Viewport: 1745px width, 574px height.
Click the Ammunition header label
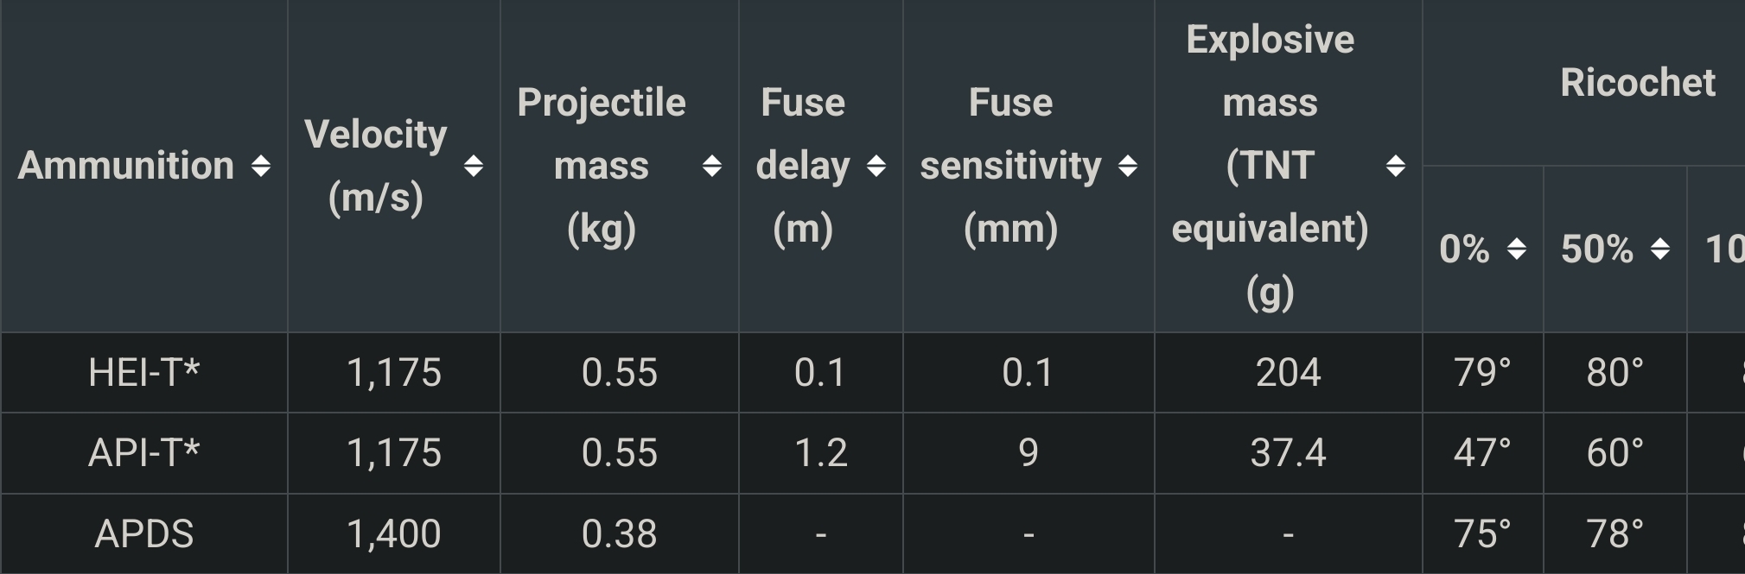126,165
